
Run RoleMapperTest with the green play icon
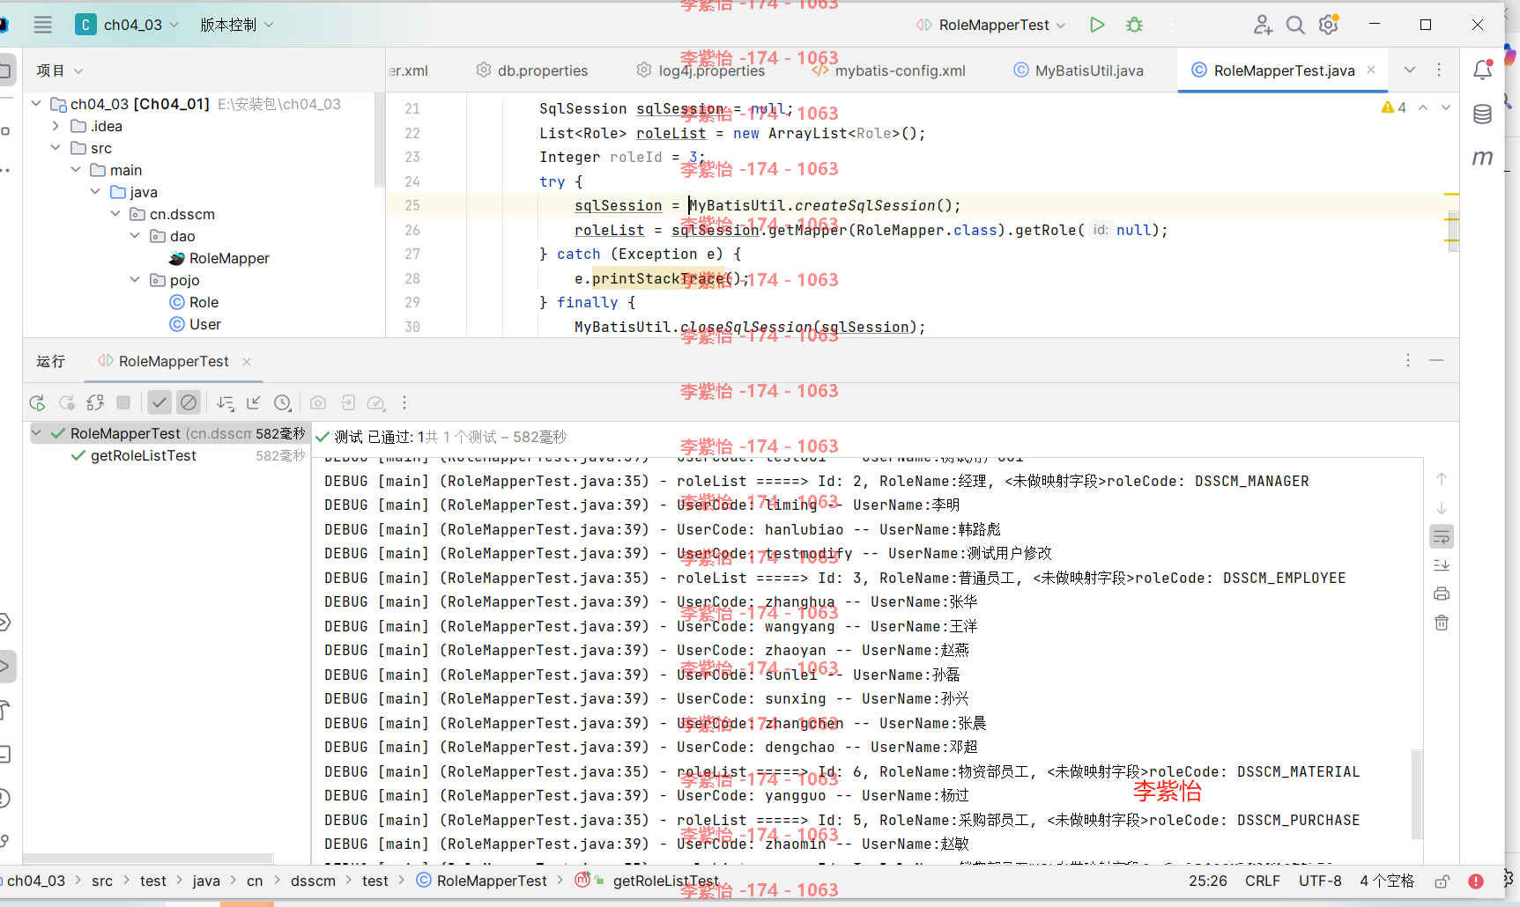[1097, 25]
